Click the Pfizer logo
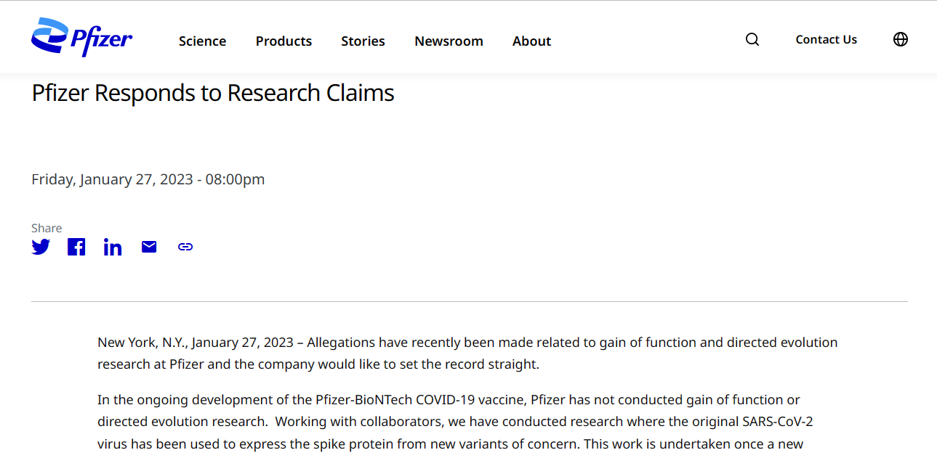Viewport: 937px width, 458px height. [x=81, y=37]
